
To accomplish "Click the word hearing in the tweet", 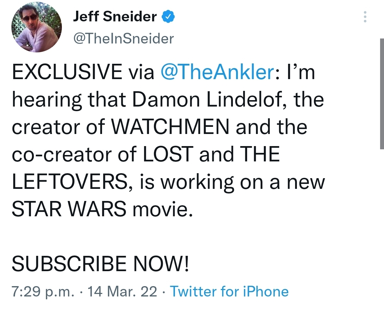I will (x=47, y=100).
